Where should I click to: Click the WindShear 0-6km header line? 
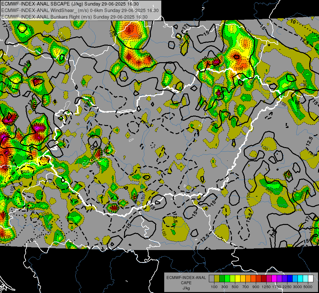pyautogui.click(x=80, y=10)
